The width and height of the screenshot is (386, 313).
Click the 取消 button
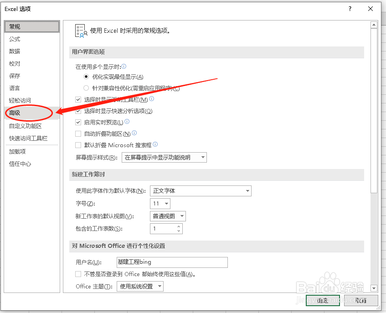(x=361, y=300)
